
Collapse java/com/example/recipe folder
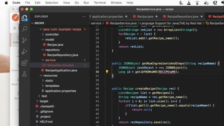tap(41, 29)
